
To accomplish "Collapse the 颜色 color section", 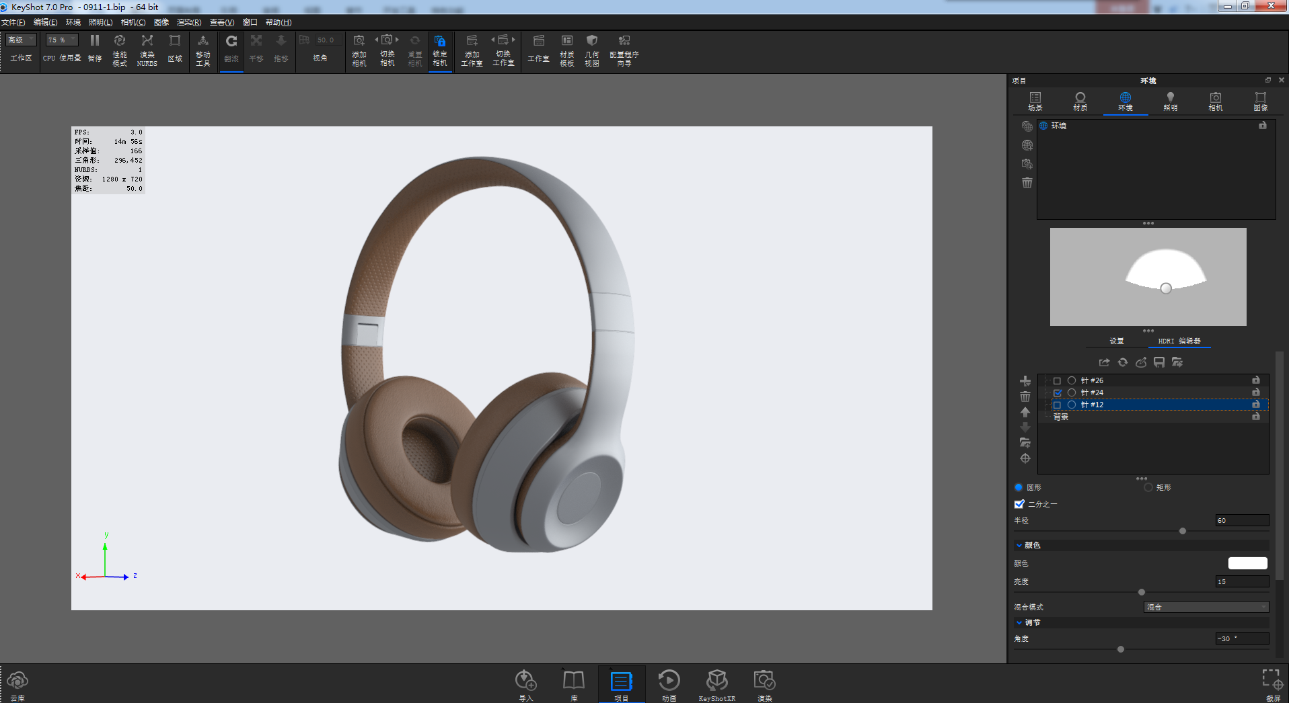I will tap(1019, 545).
